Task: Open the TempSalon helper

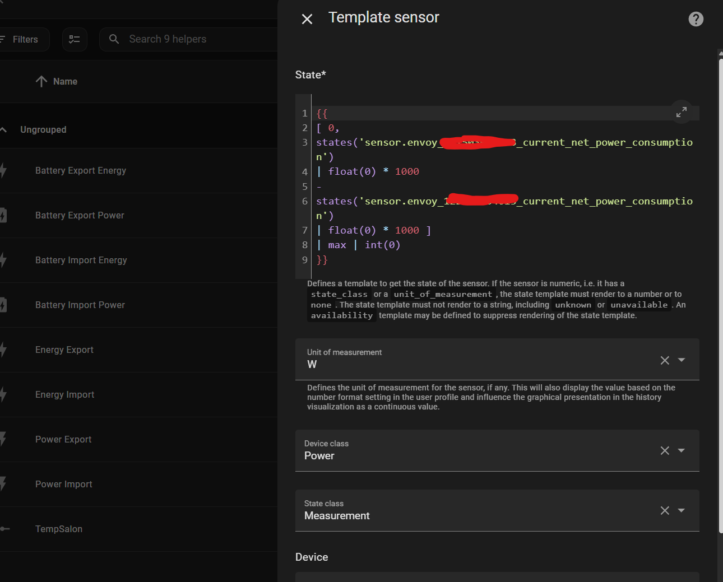Action: click(x=59, y=529)
